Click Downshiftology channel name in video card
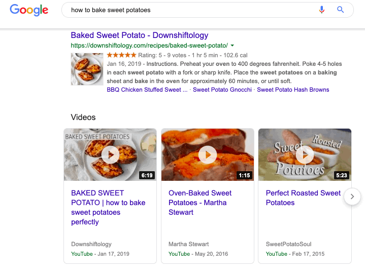Screen dimensions: 365x274 [x=91, y=244]
